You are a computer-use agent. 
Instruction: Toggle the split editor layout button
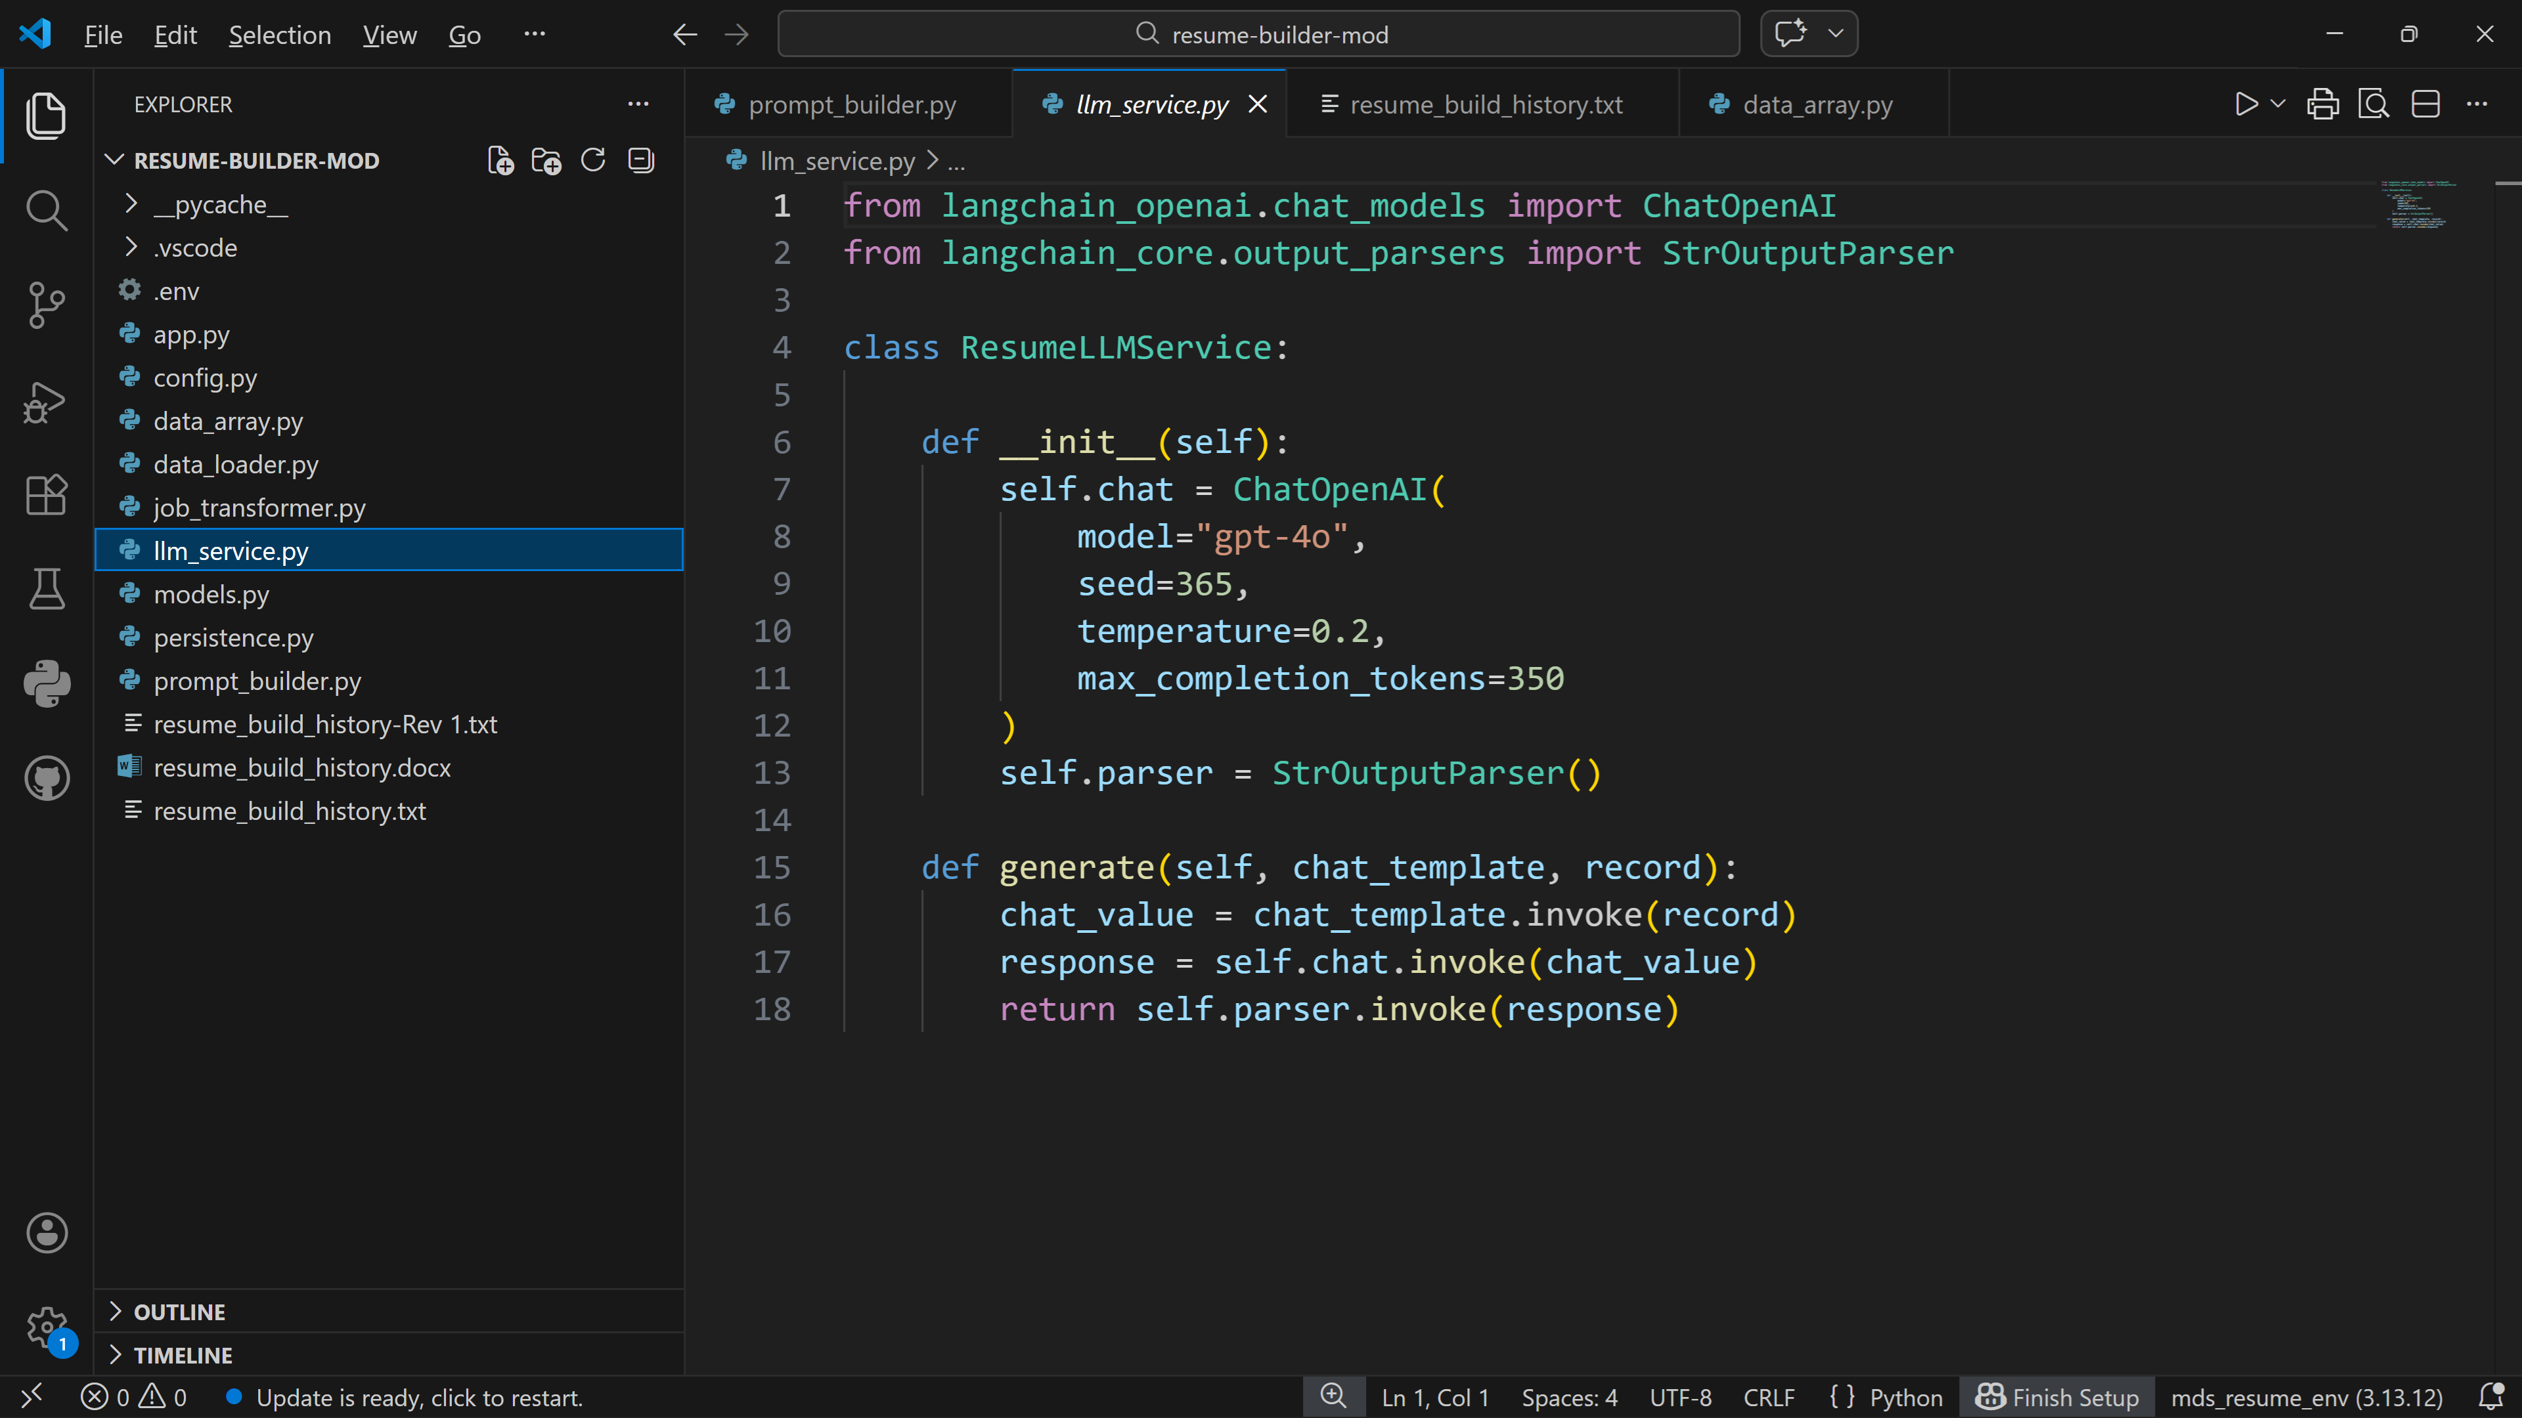(x=2425, y=104)
